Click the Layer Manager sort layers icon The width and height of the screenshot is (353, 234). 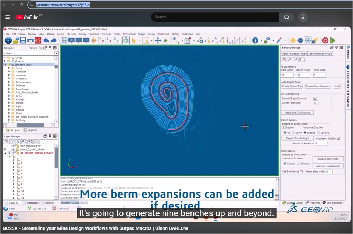click(18, 141)
